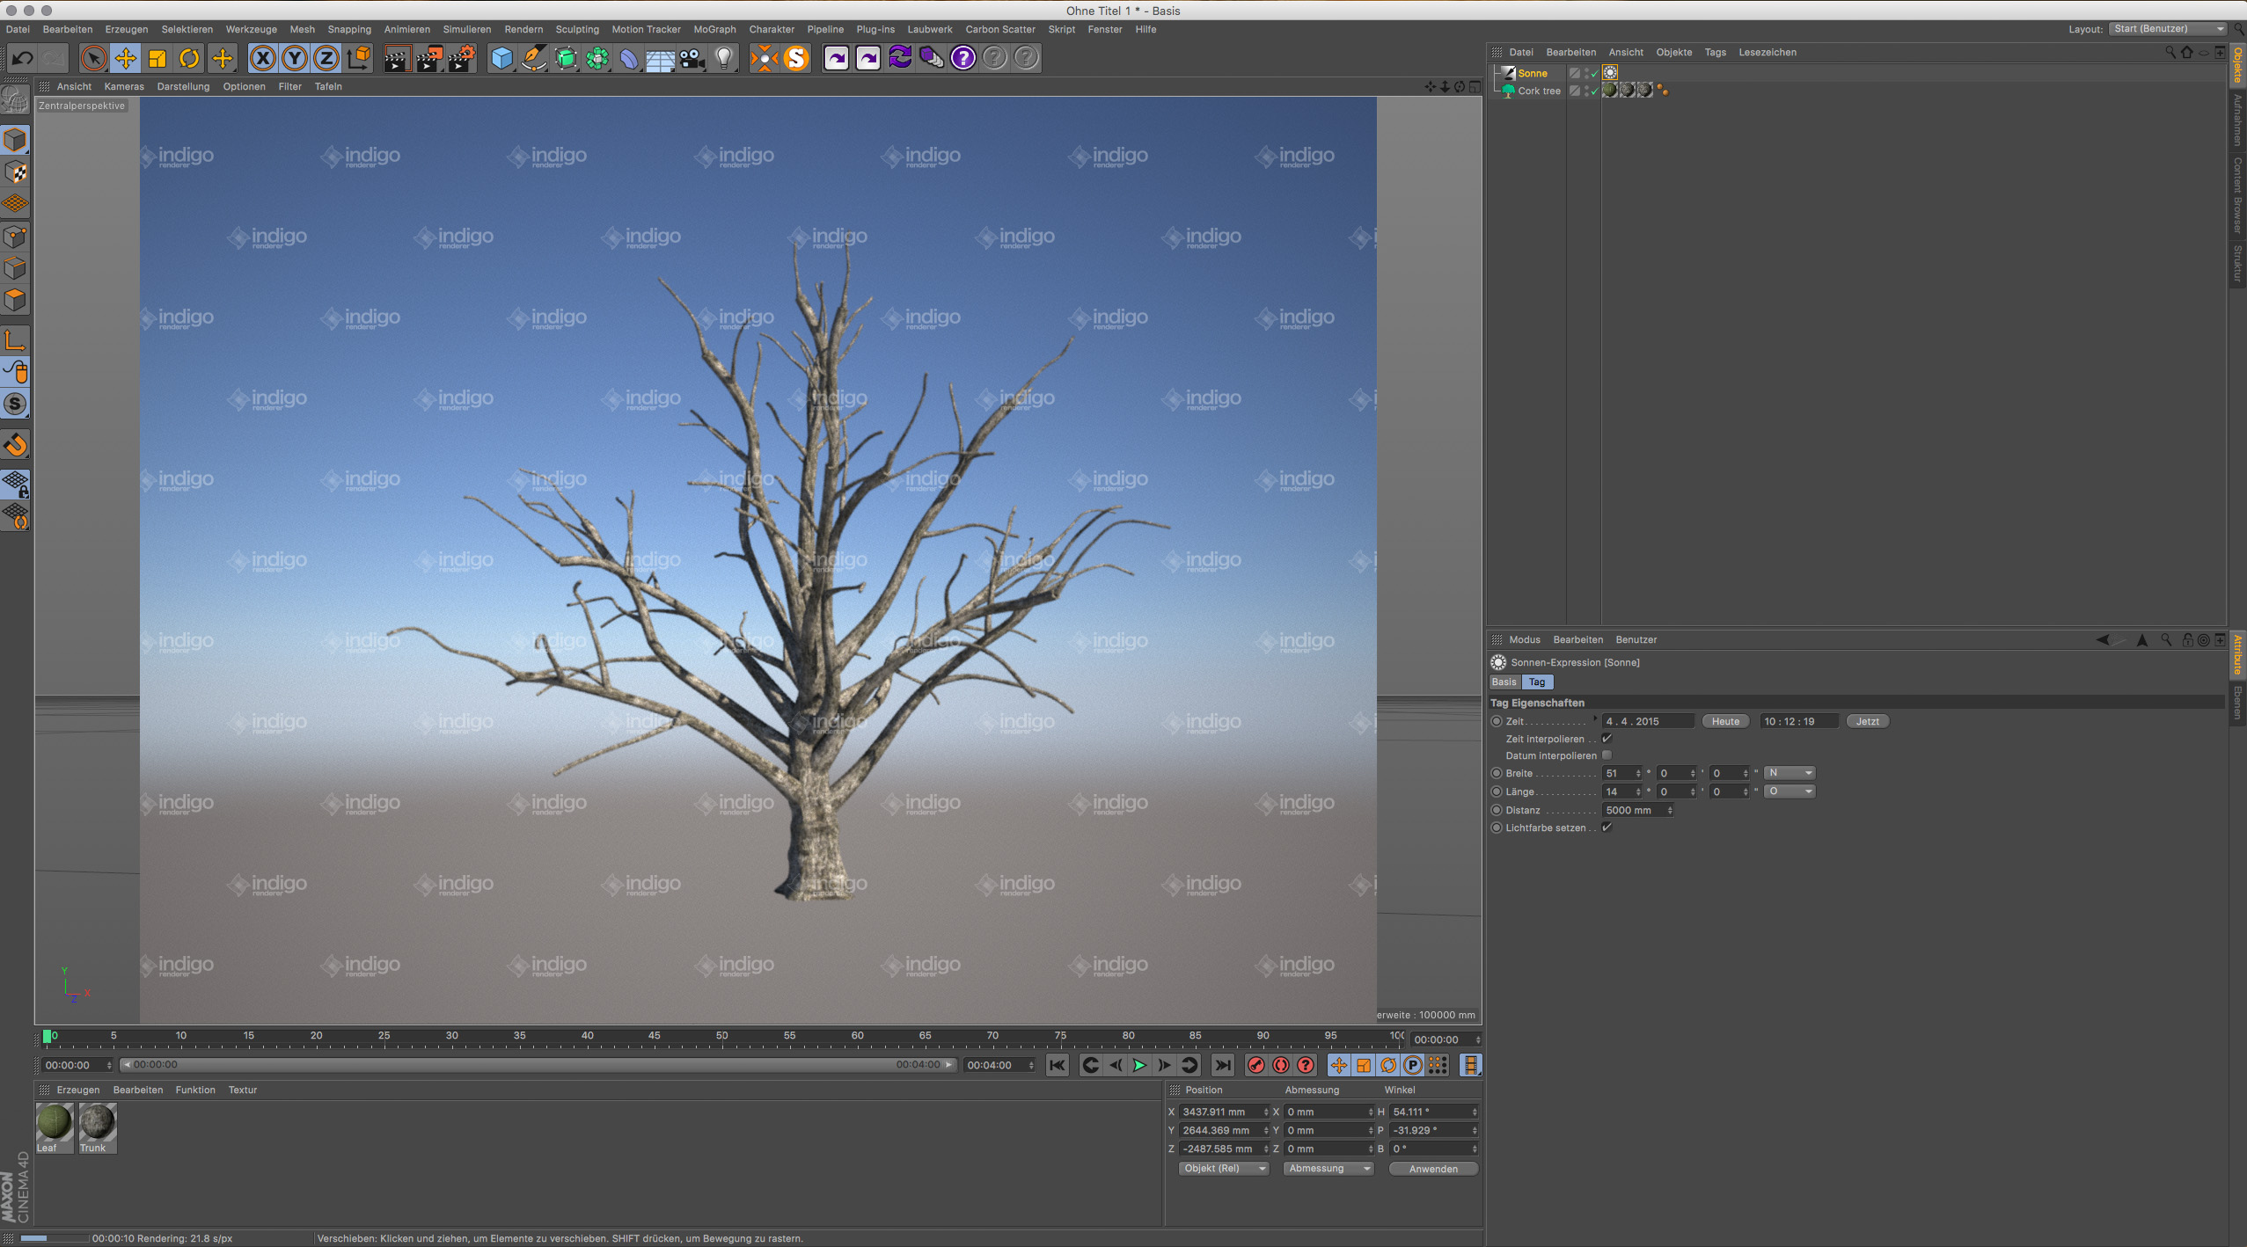The height and width of the screenshot is (1247, 2247).
Task: Click the Jetzt button
Action: tap(1867, 721)
